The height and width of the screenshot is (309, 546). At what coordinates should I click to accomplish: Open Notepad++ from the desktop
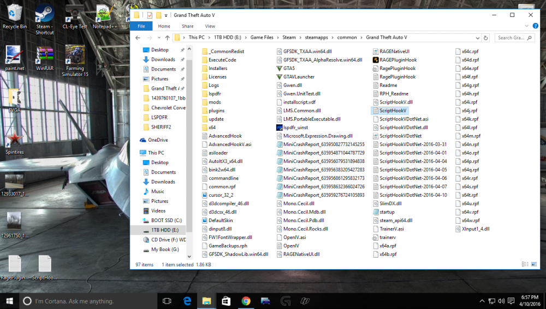(x=104, y=17)
